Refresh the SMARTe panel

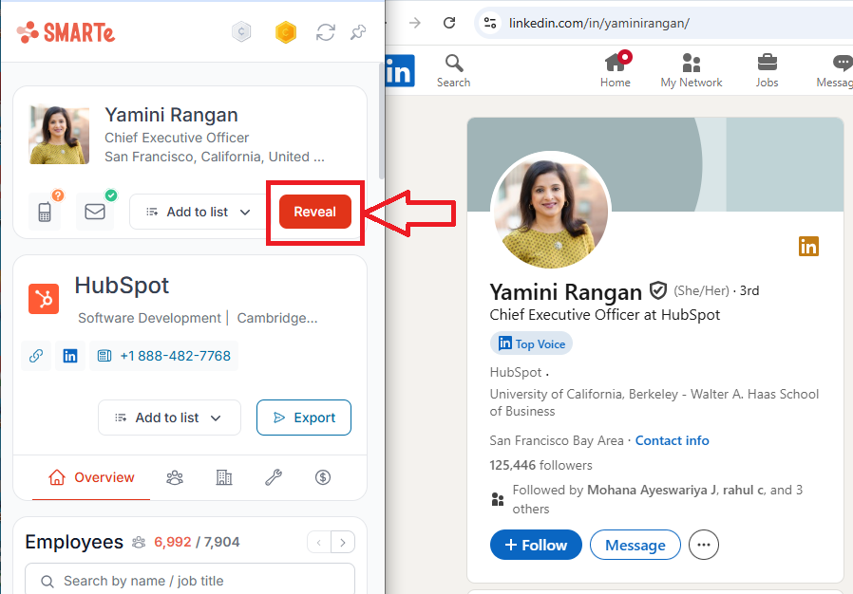pos(325,32)
